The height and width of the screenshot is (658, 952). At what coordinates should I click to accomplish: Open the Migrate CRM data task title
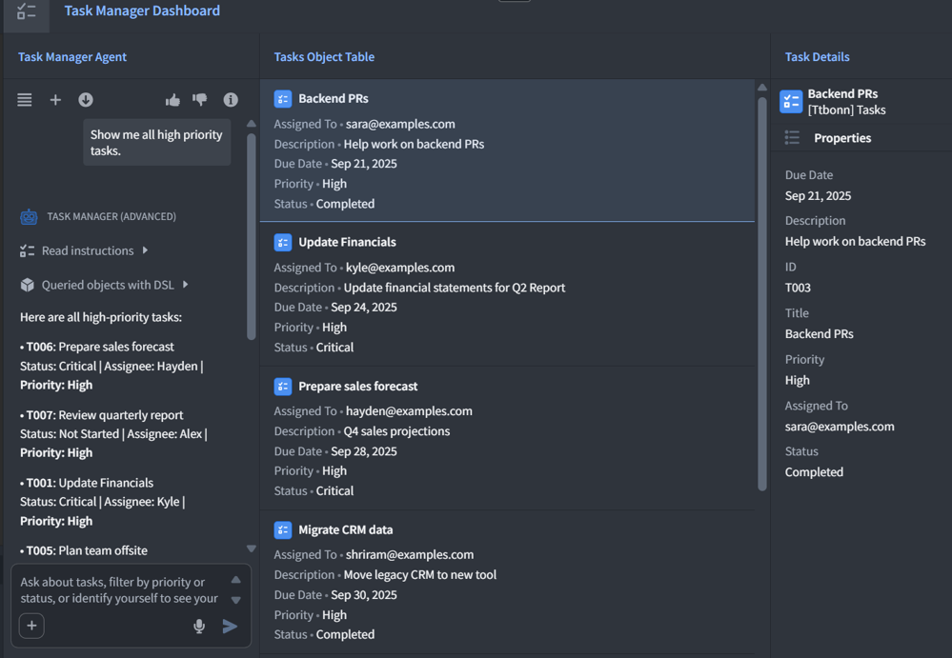[346, 530]
